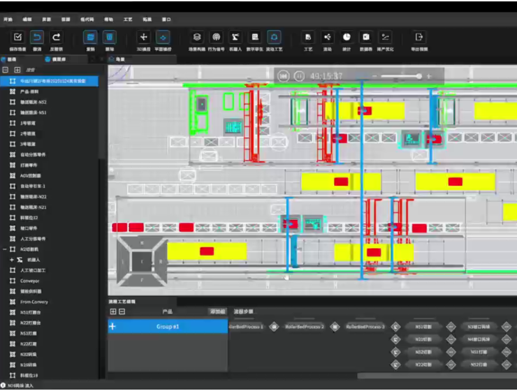Click the view navigation cube in viewport
This screenshot has height=391, width=517.
click(142, 262)
